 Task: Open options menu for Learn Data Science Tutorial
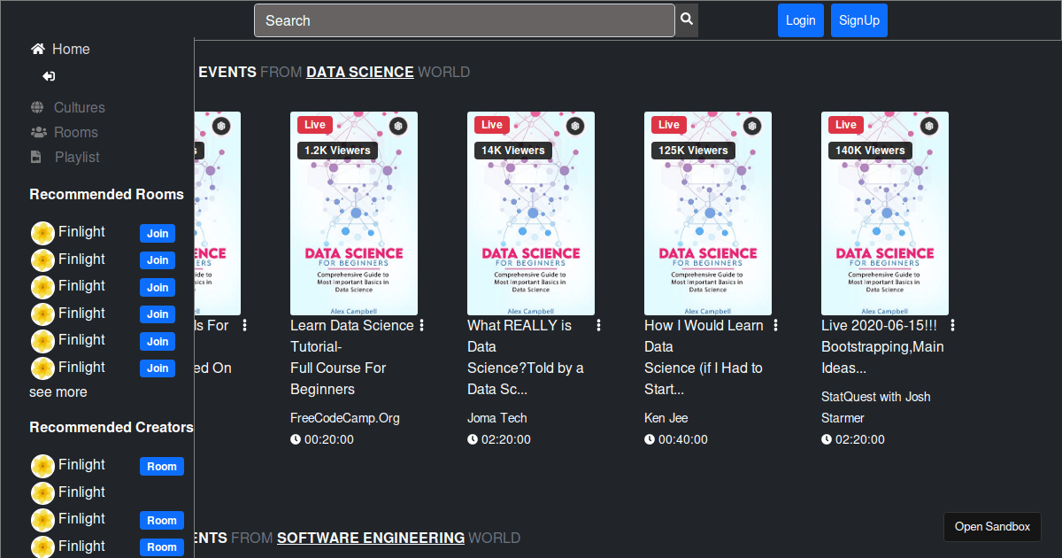click(x=422, y=325)
